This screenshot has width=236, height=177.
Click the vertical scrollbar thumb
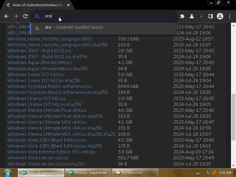[233, 117]
